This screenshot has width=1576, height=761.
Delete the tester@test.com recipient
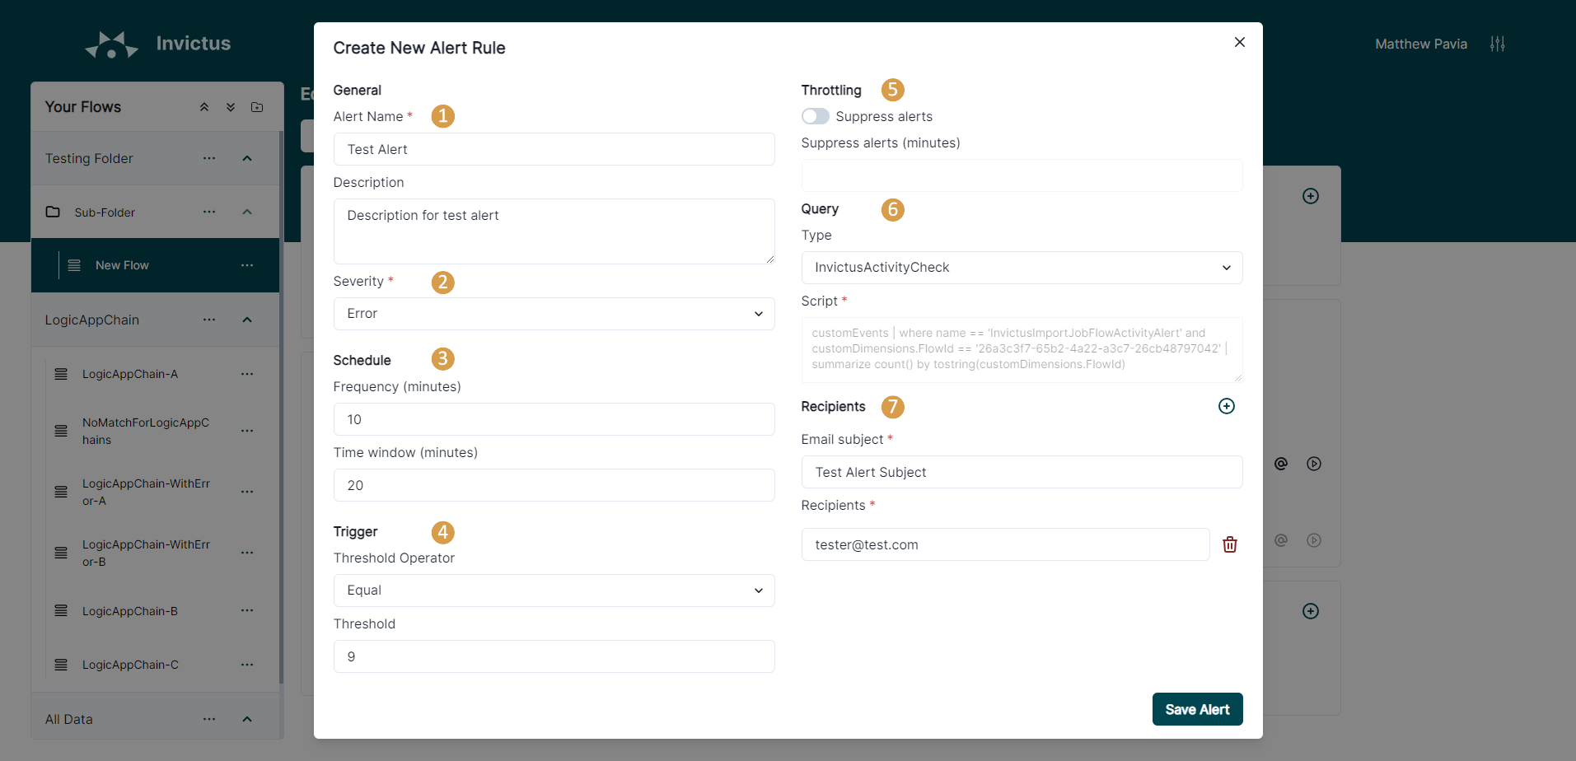(x=1229, y=544)
